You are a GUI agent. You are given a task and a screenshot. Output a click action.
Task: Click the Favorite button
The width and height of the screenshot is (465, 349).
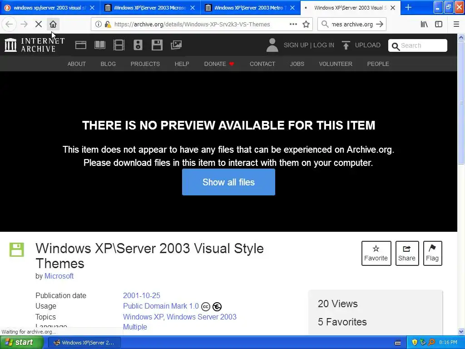tap(376, 253)
